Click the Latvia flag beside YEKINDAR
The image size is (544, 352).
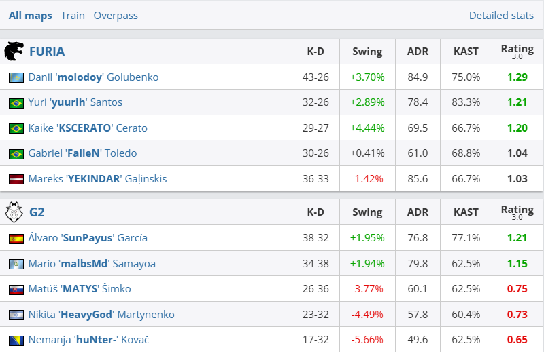coord(16,180)
